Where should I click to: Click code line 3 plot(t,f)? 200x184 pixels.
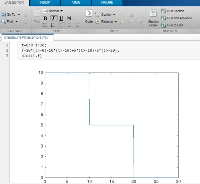[31, 56]
